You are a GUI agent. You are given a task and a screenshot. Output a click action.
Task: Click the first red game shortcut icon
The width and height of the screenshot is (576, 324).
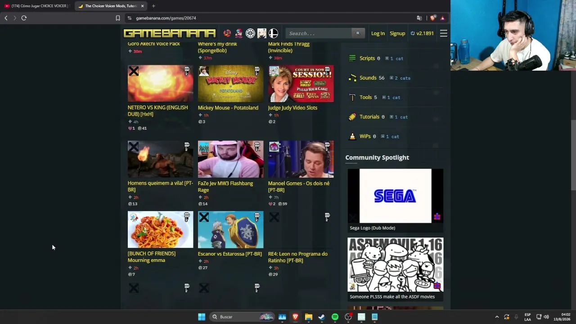coord(227,33)
